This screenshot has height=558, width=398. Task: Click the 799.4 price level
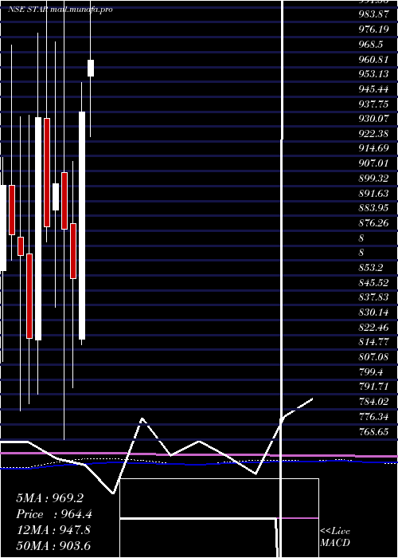click(370, 372)
